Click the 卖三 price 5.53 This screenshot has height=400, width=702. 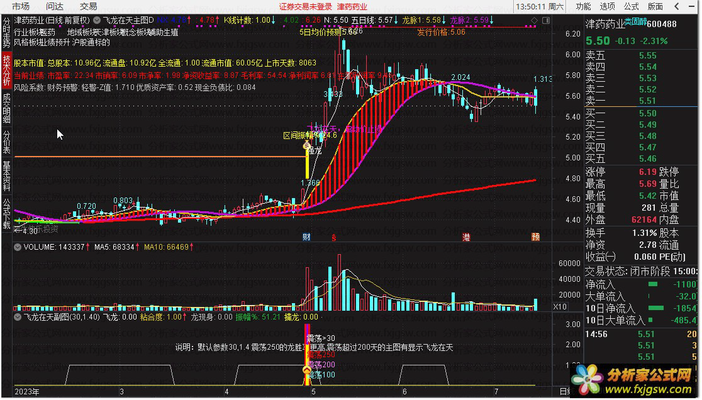[x=648, y=78]
